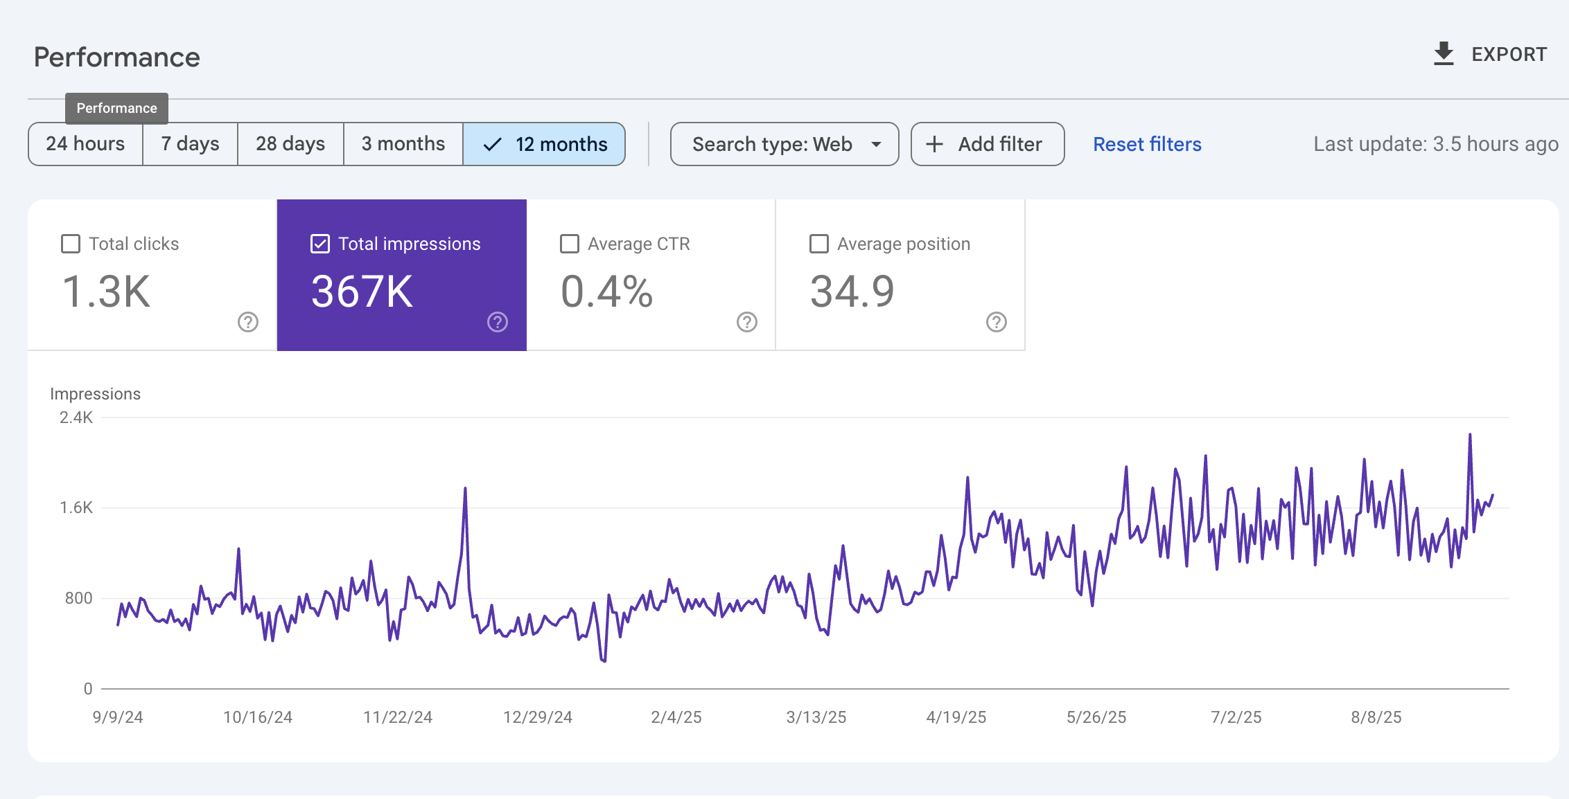Enable the Average position checkbox

coord(818,243)
